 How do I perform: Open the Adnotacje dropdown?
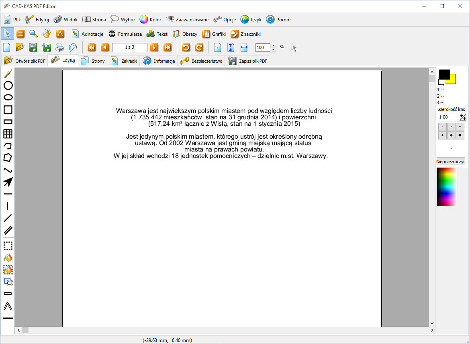pos(88,34)
